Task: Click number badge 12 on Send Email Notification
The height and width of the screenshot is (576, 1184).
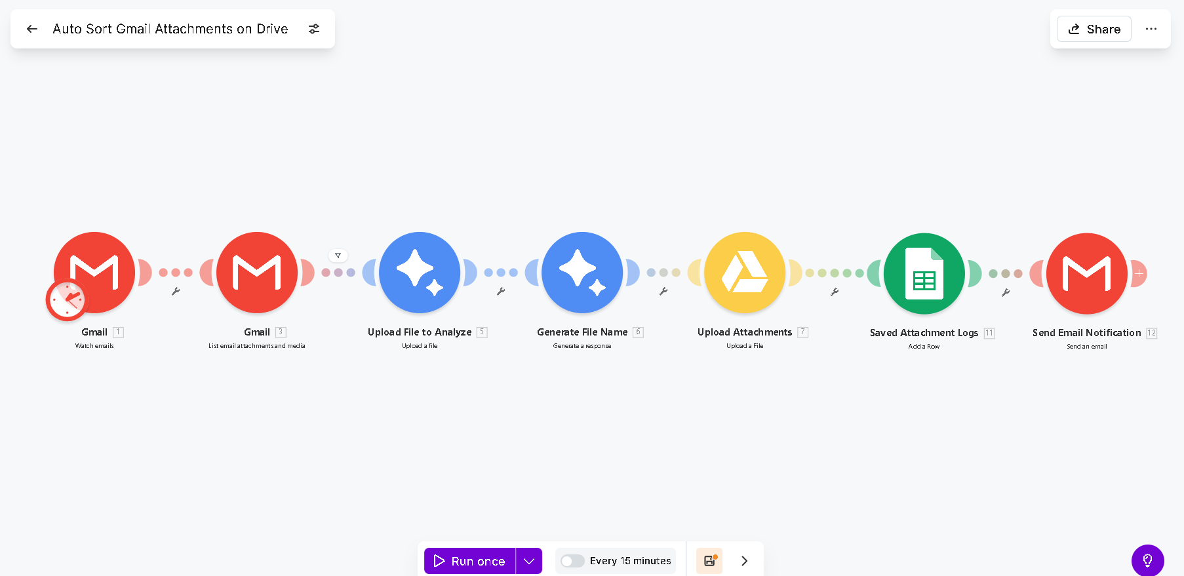Action: click(1151, 333)
